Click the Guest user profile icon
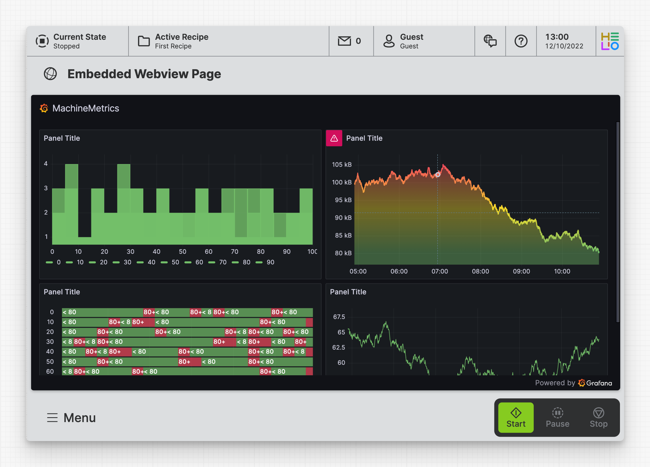The image size is (650, 467). pyautogui.click(x=389, y=41)
